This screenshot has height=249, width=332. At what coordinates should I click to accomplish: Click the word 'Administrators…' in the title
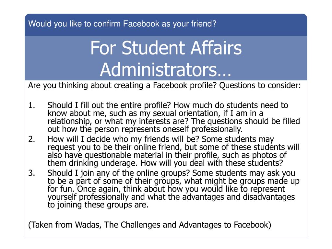[166, 70]
